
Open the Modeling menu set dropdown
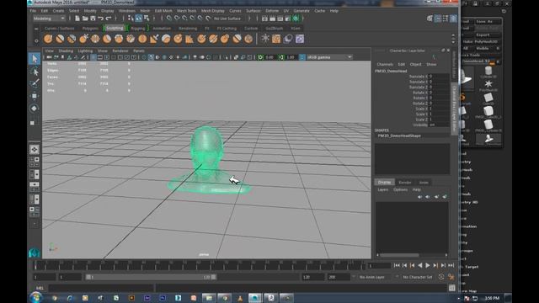pyautogui.click(x=49, y=19)
